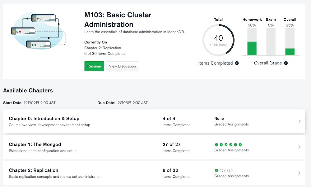Click first empty assignment circle in Chapter 2

click(x=221, y=171)
